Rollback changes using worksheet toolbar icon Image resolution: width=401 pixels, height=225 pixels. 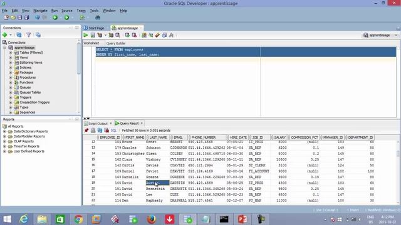point(134,35)
